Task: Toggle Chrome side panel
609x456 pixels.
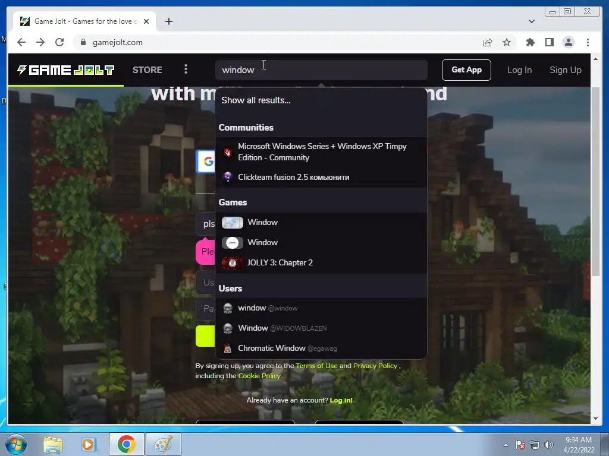Action: (x=549, y=42)
